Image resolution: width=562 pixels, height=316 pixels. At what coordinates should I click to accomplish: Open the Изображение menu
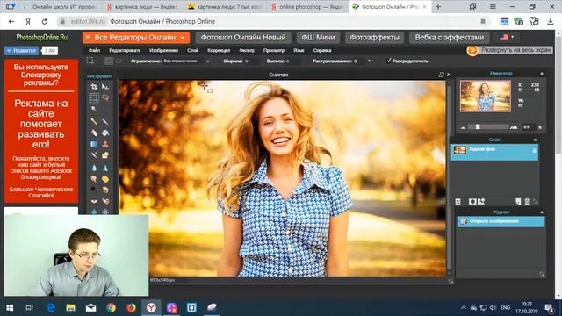tap(163, 50)
